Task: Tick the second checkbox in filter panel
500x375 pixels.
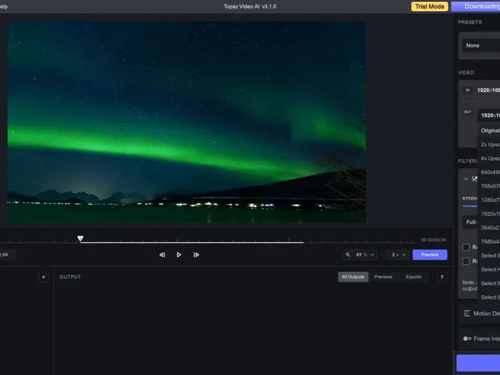Action: pos(466,261)
